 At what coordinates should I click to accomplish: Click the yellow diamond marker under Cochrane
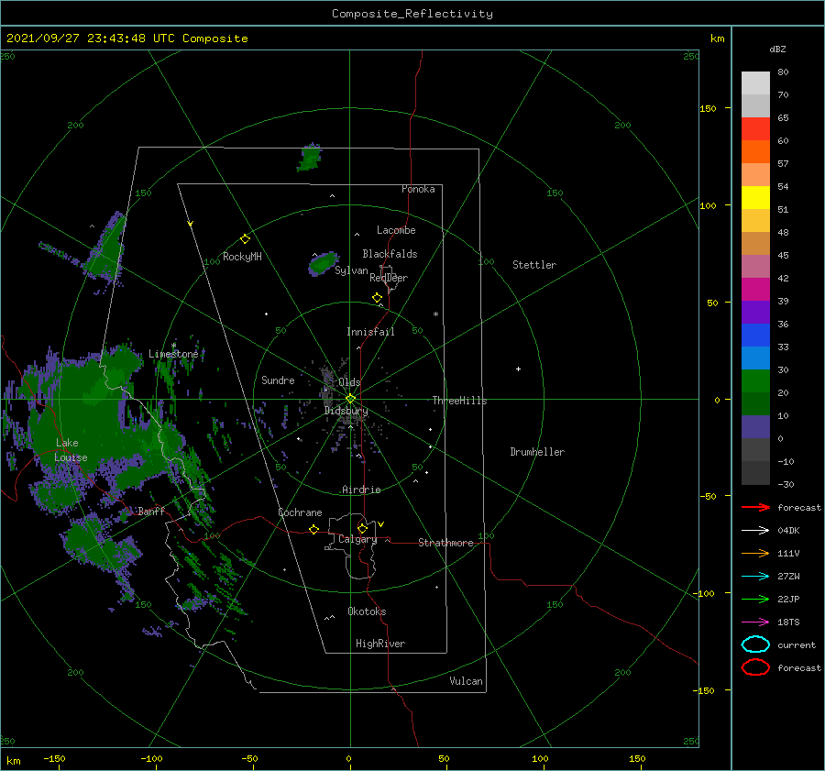tap(313, 530)
